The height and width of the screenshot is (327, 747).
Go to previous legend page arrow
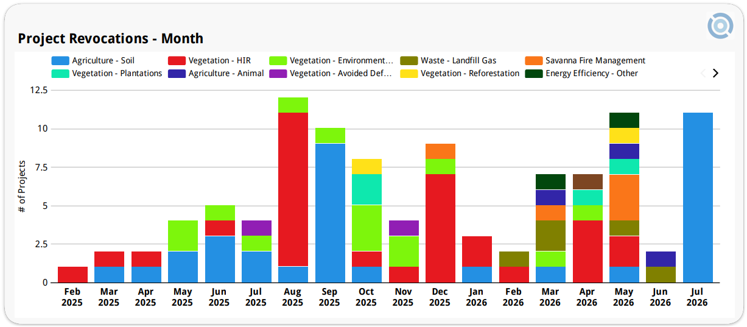pos(703,73)
